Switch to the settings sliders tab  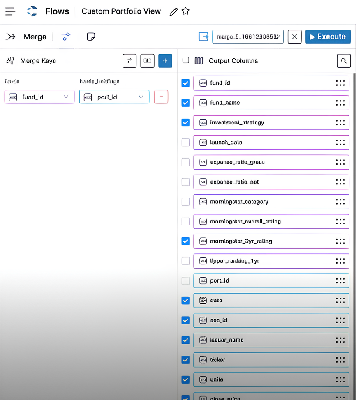[66, 37]
